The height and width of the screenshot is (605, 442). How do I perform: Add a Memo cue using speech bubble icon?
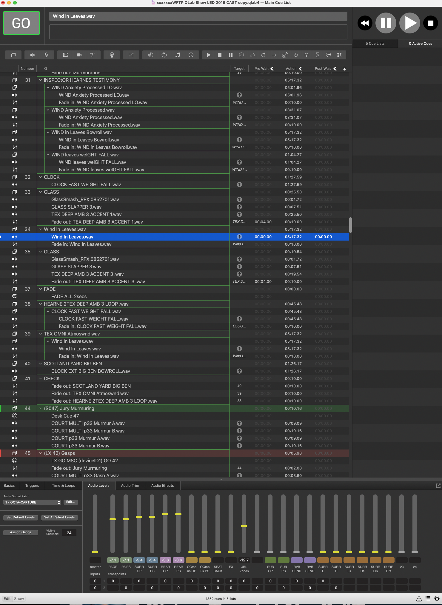click(328, 55)
